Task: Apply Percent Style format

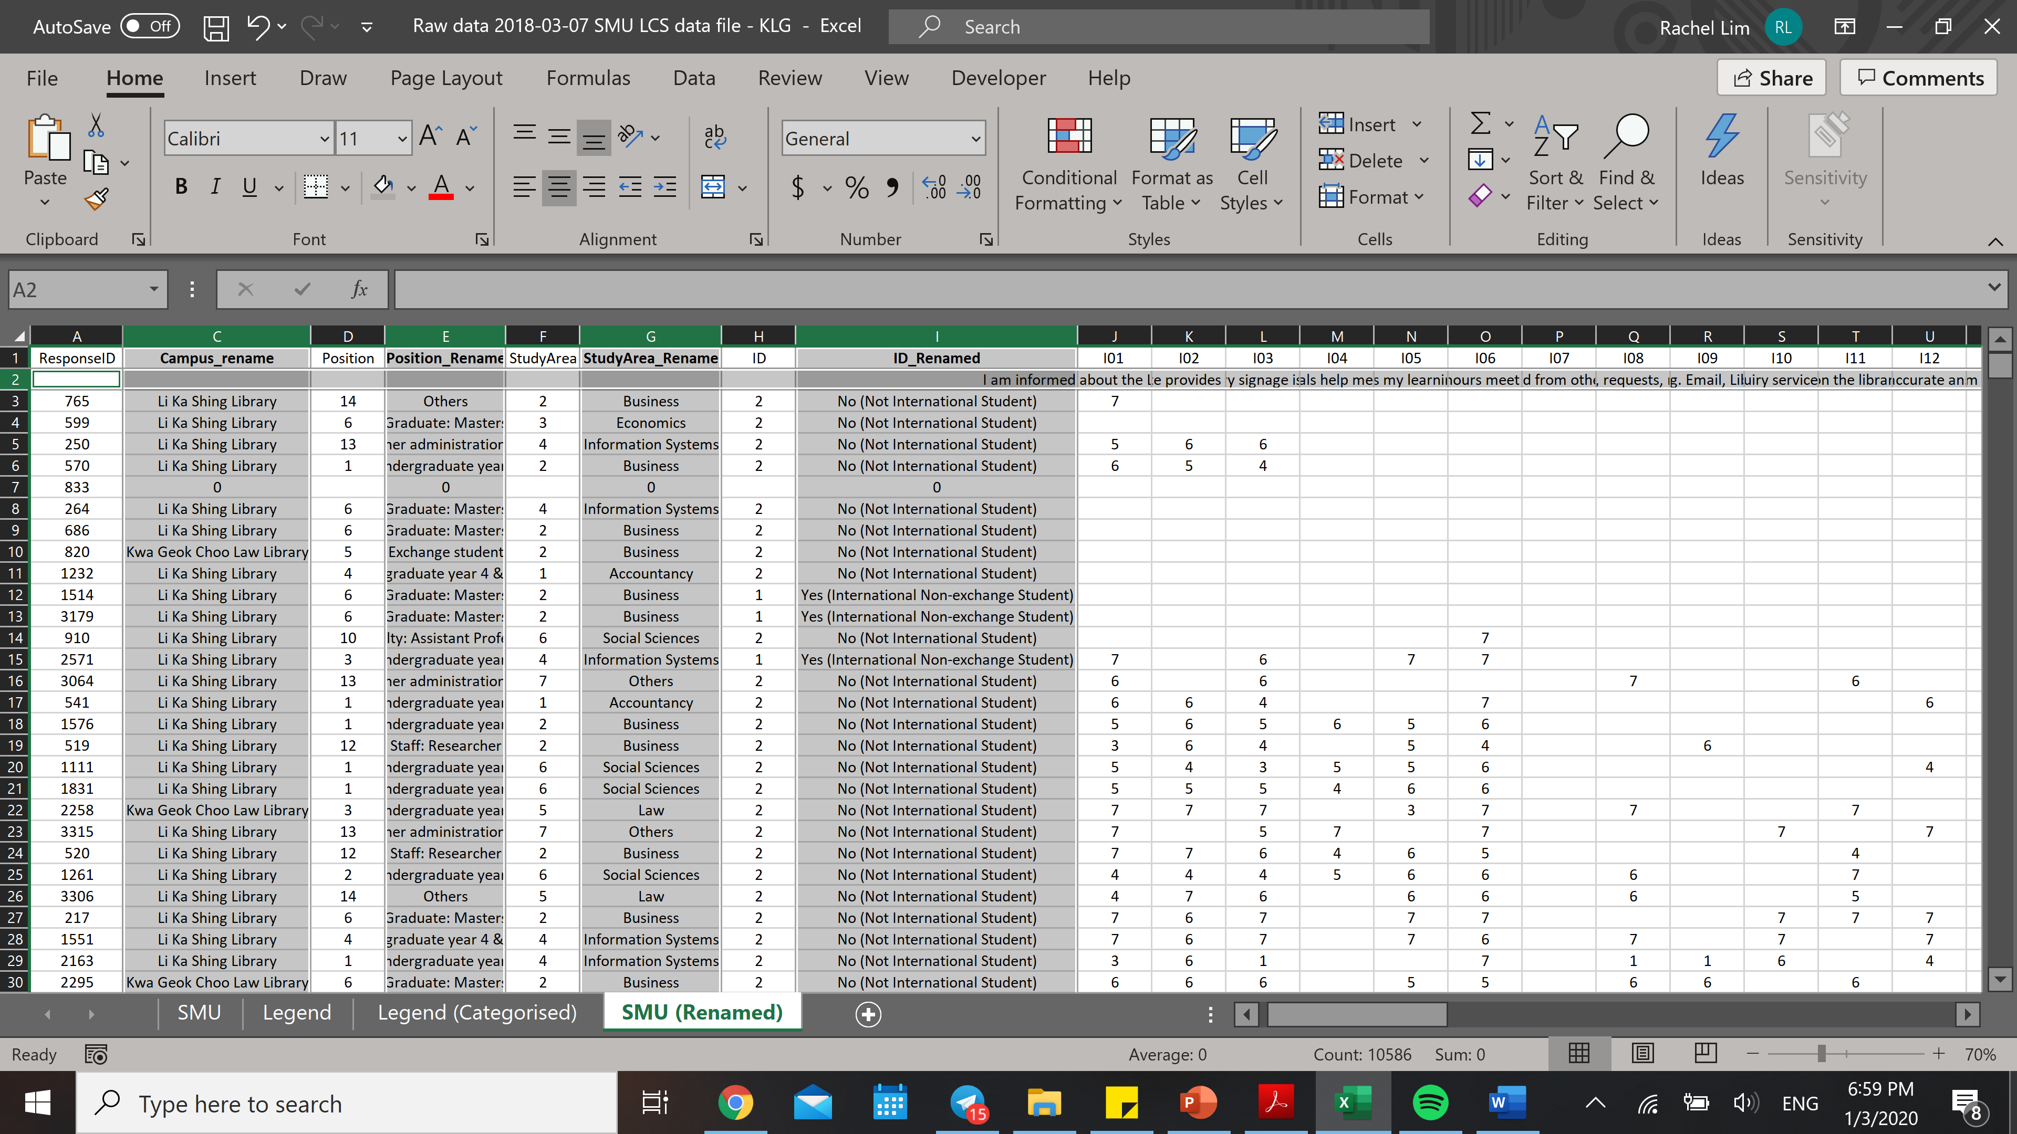Action: pos(857,188)
